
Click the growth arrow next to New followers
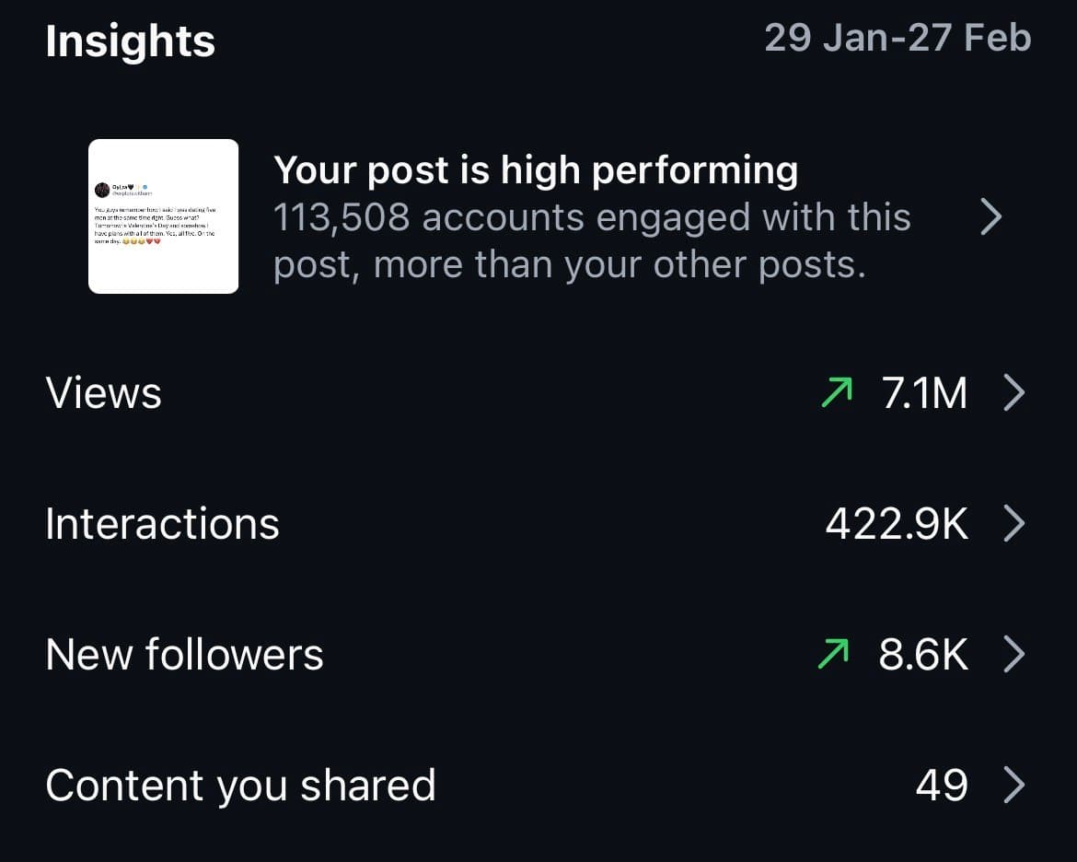[834, 654]
